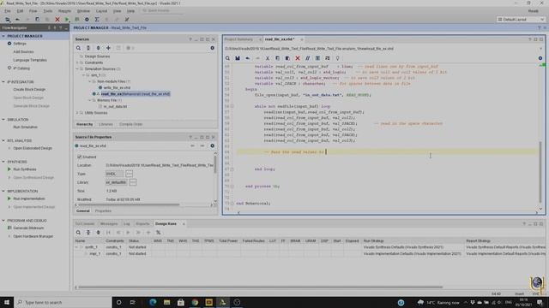Open editor settings gear at right
The height and width of the screenshot is (308, 549).
540,58
